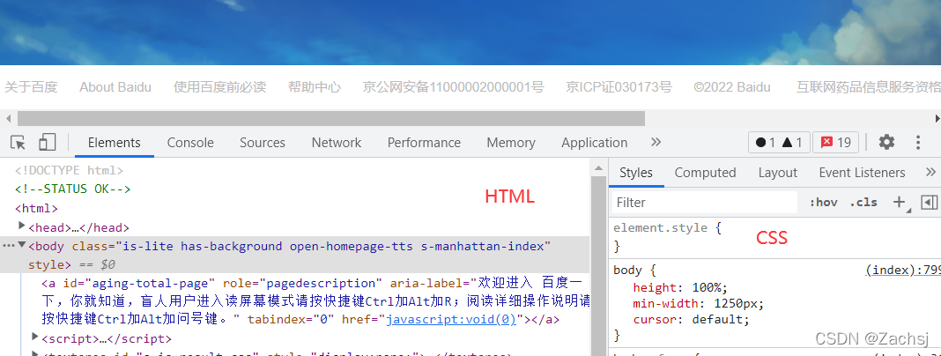The width and height of the screenshot is (941, 356).
Task: Open the Memory tab
Action: (x=511, y=143)
